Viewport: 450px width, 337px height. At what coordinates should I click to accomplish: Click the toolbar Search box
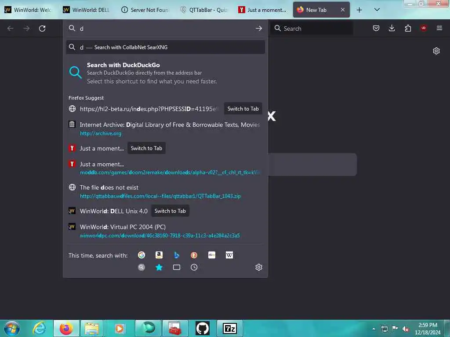pos(312,29)
